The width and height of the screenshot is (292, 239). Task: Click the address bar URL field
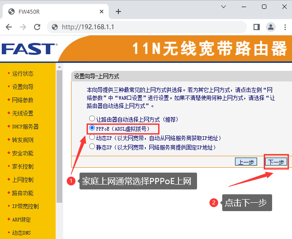[147, 27]
